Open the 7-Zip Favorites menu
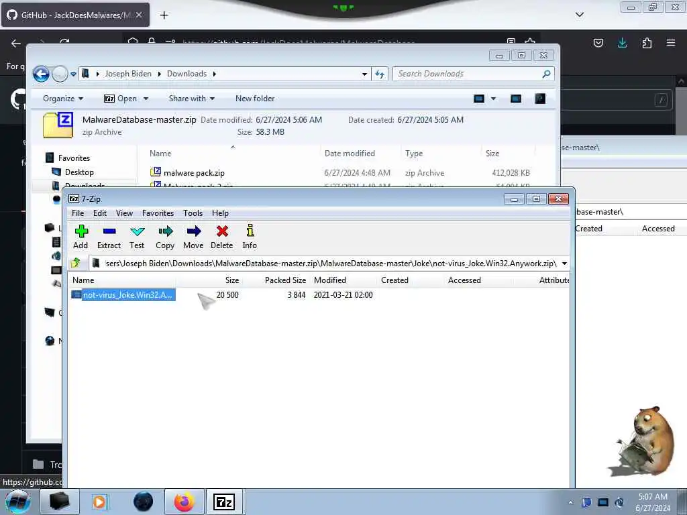This screenshot has height=515, width=687. [158, 213]
